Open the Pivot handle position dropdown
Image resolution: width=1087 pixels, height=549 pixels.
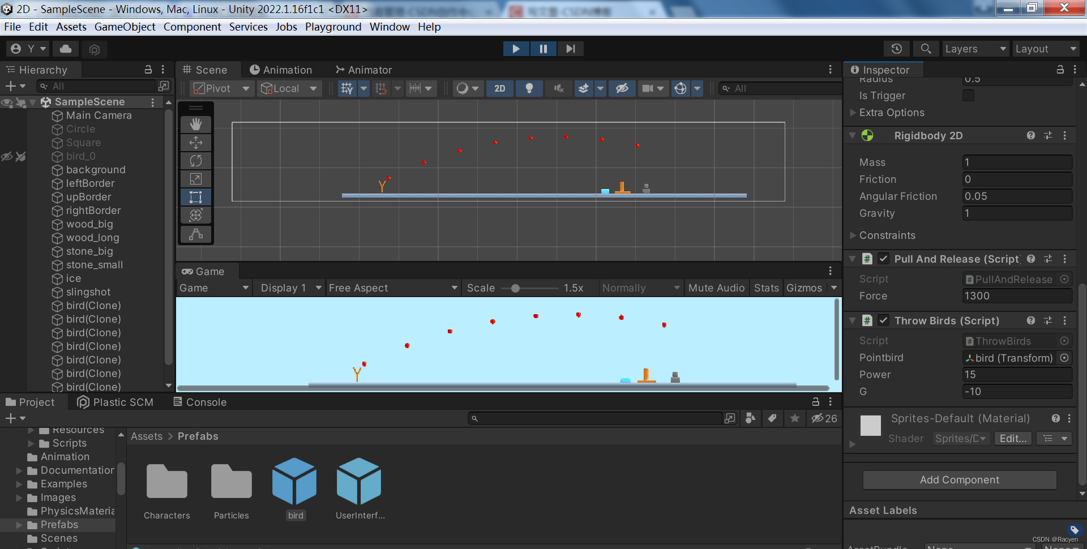click(221, 88)
